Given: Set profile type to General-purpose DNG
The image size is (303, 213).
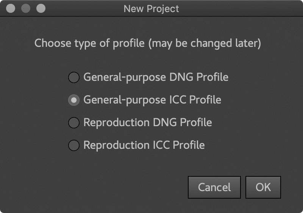Looking at the screenshot, I should coord(73,77).
